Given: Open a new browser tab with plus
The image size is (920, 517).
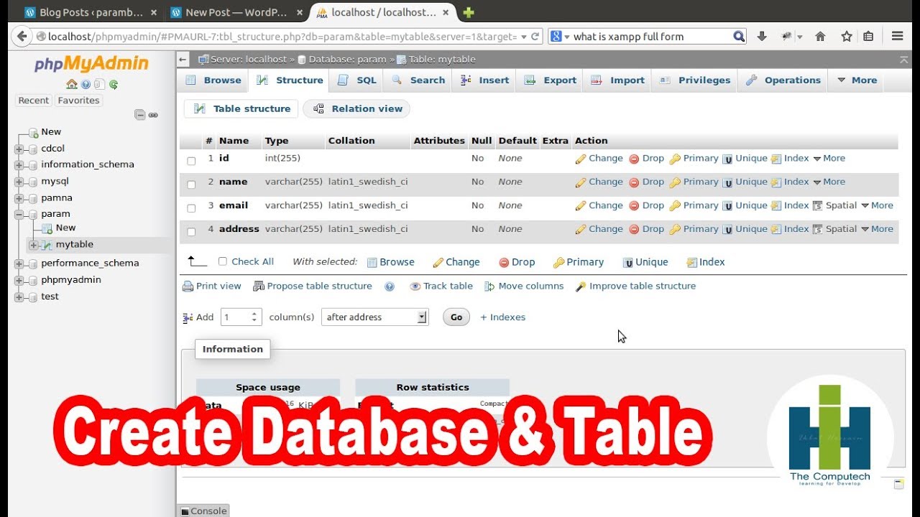Looking at the screenshot, I should [469, 12].
